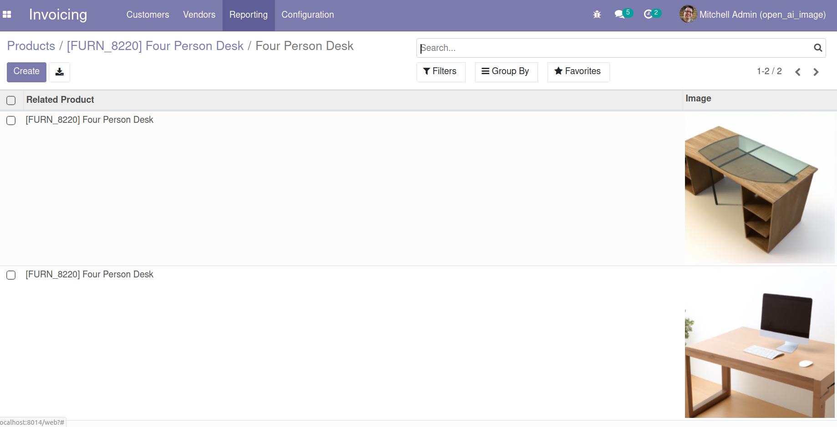Open the Favorites dropdown
This screenshot has height=427, width=837.
[578, 72]
